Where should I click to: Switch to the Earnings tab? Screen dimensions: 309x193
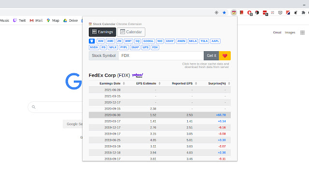coord(102,32)
